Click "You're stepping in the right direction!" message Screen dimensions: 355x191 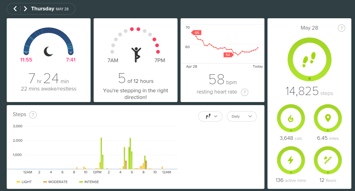[136, 94]
